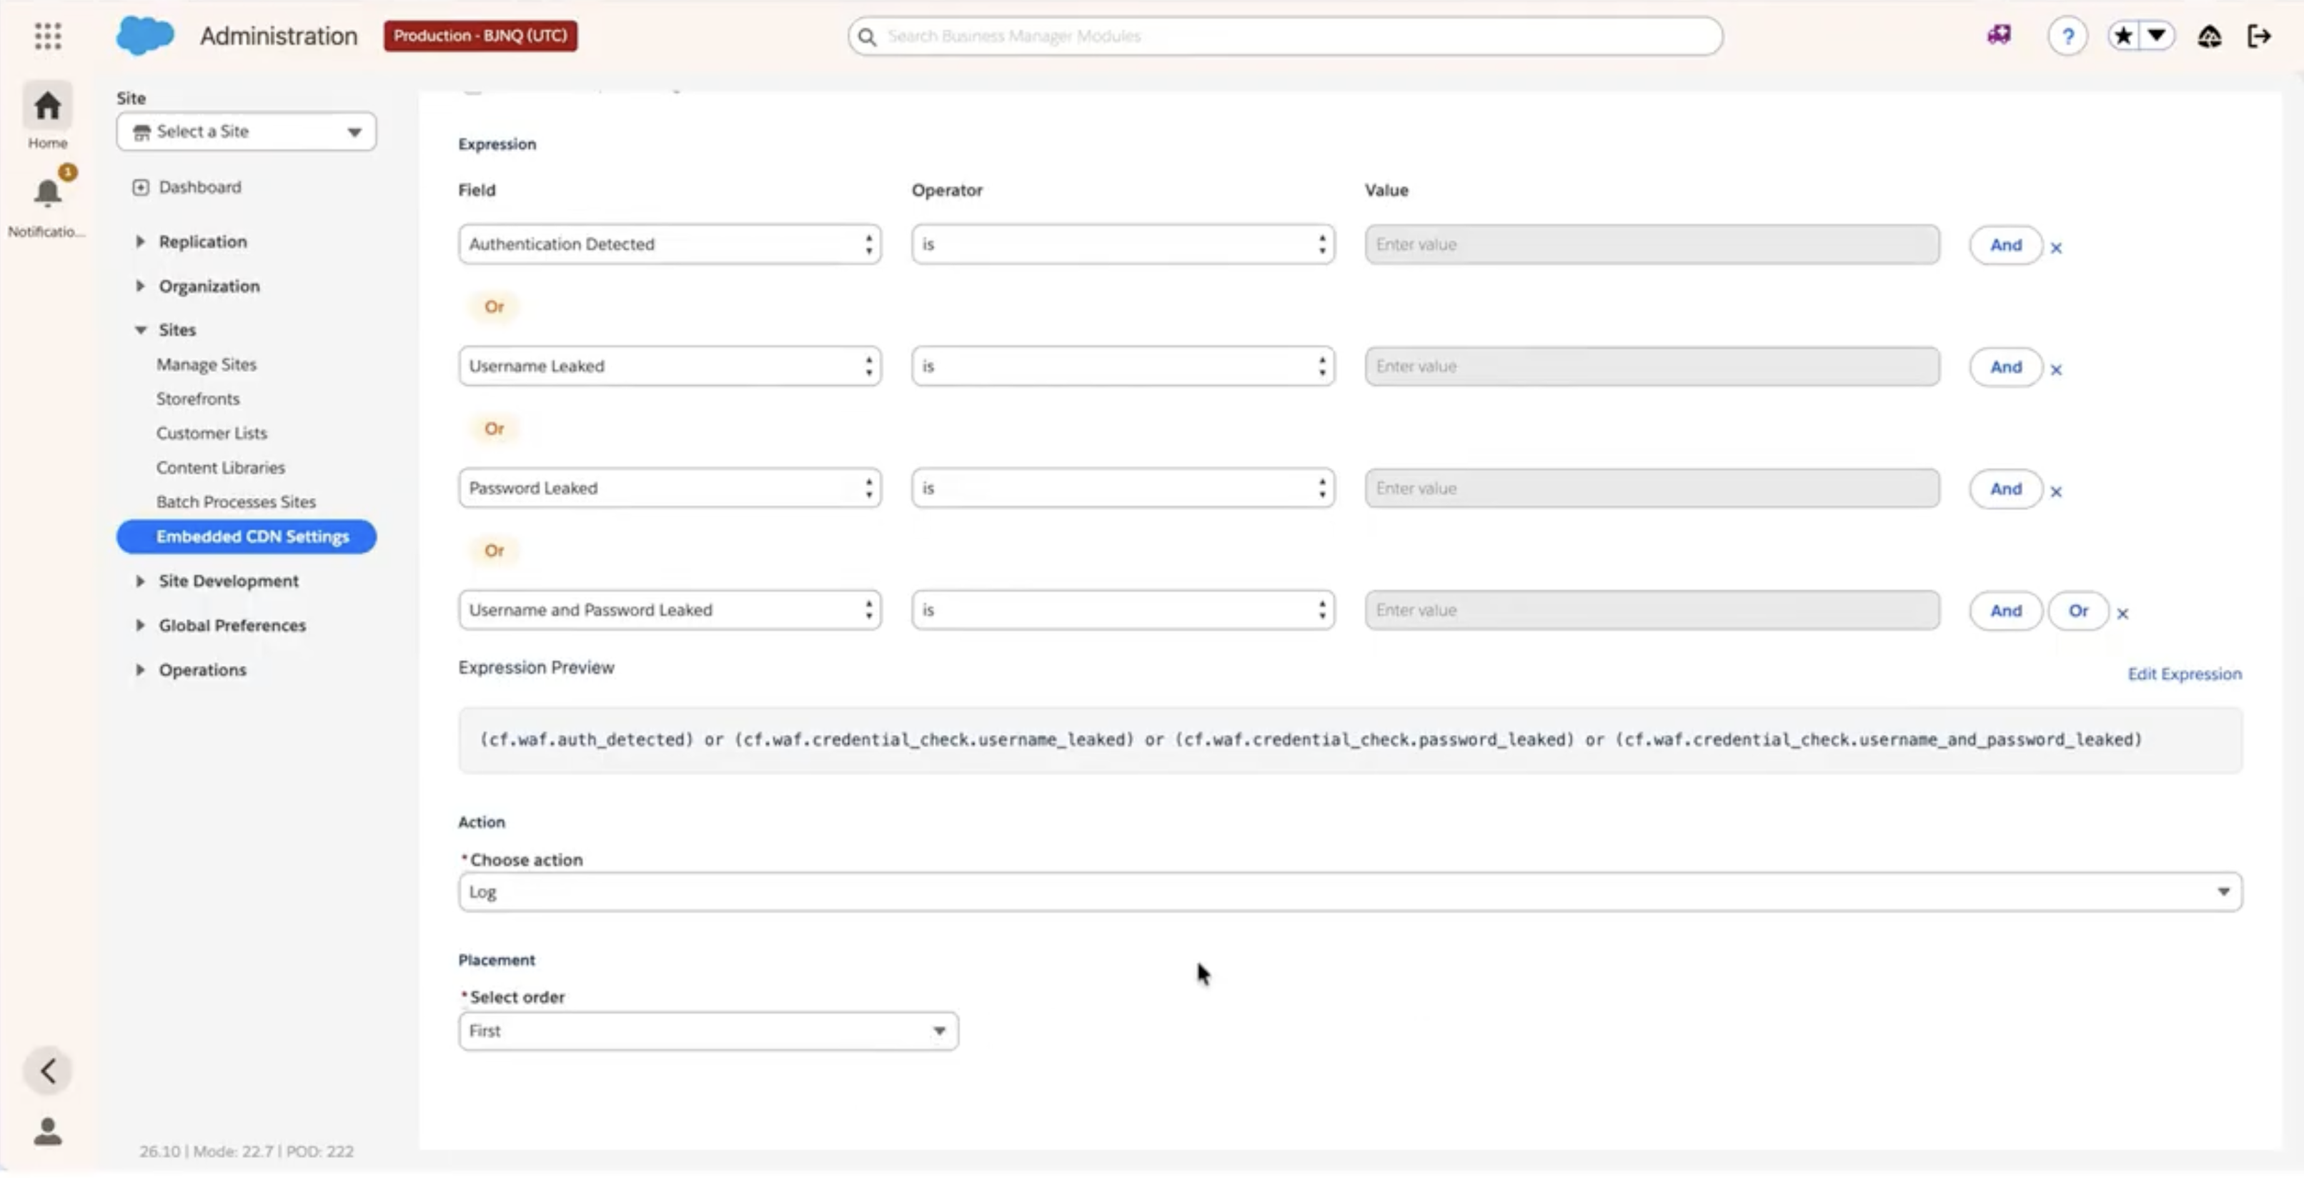Click value field for Username Leaked row
Image resolution: width=2304 pixels, height=1178 pixels.
(1651, 366)
